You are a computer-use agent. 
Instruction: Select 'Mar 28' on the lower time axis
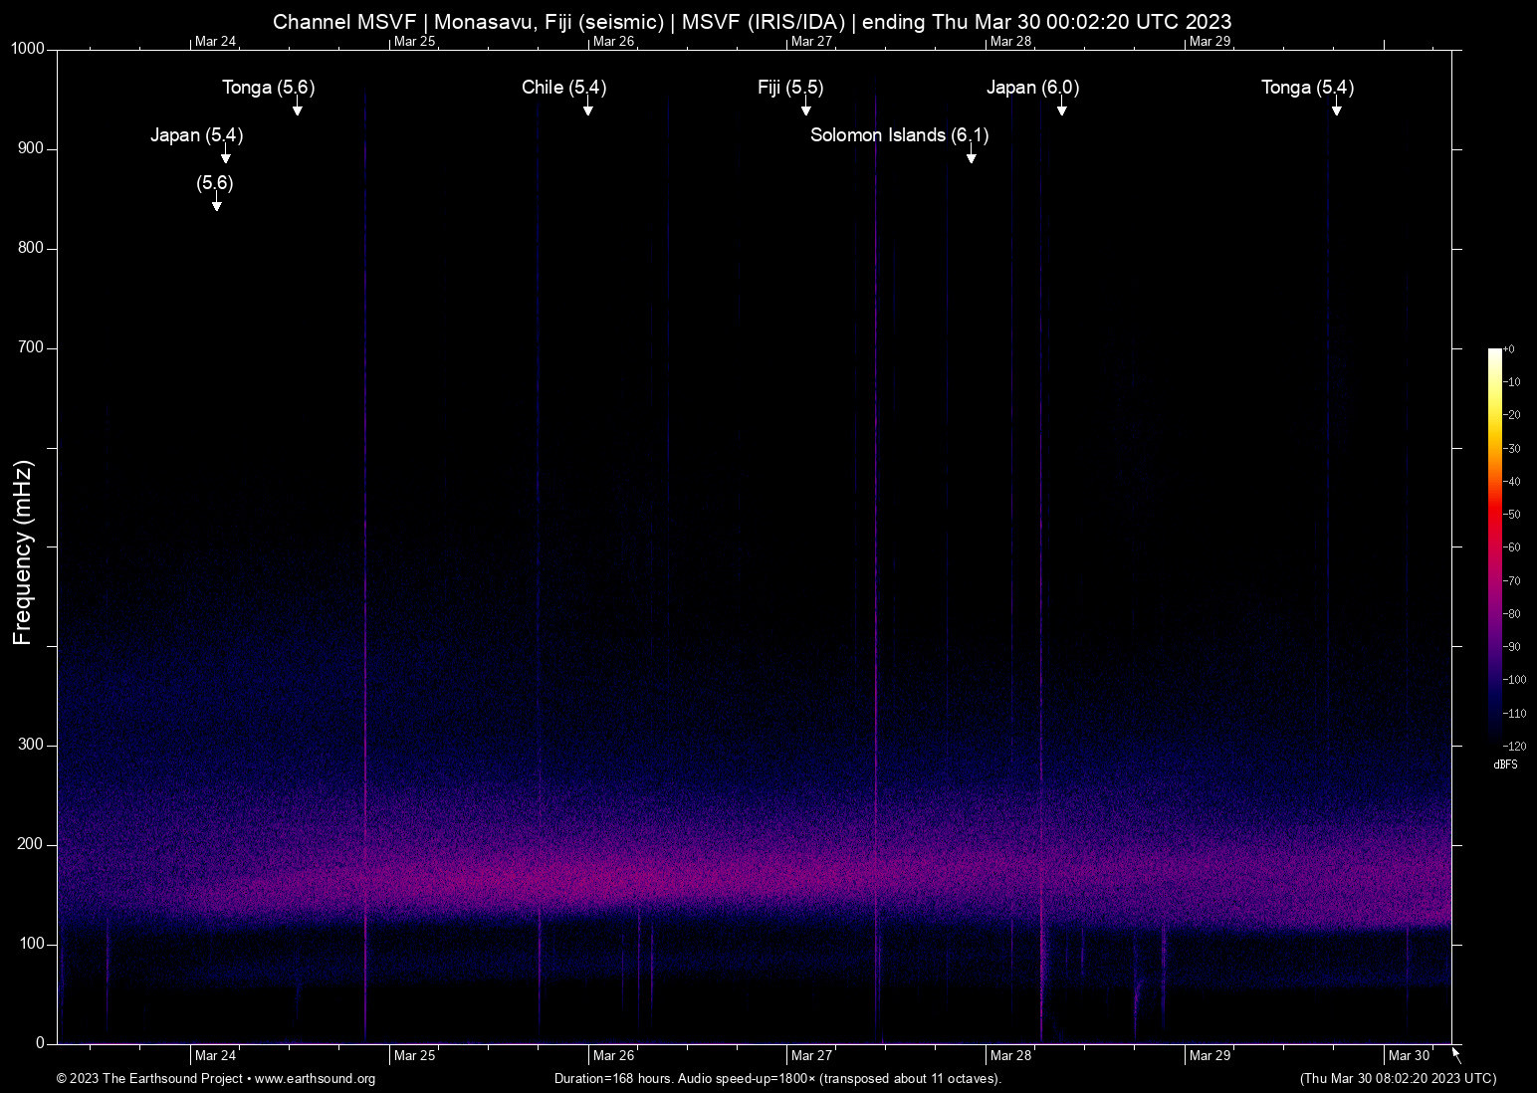click(x=1011, y=1056)
